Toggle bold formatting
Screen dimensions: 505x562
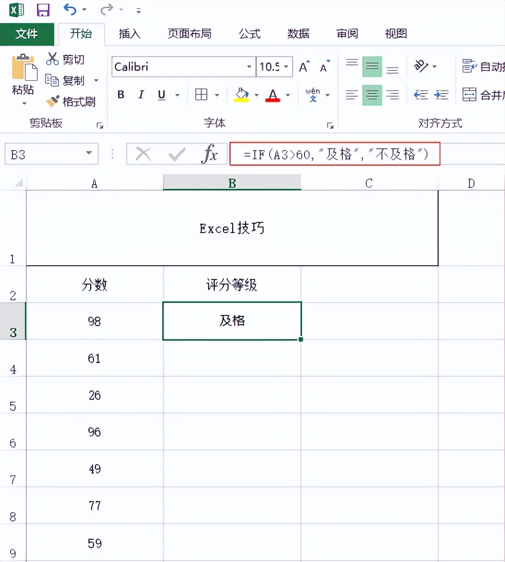pos(120,94)
